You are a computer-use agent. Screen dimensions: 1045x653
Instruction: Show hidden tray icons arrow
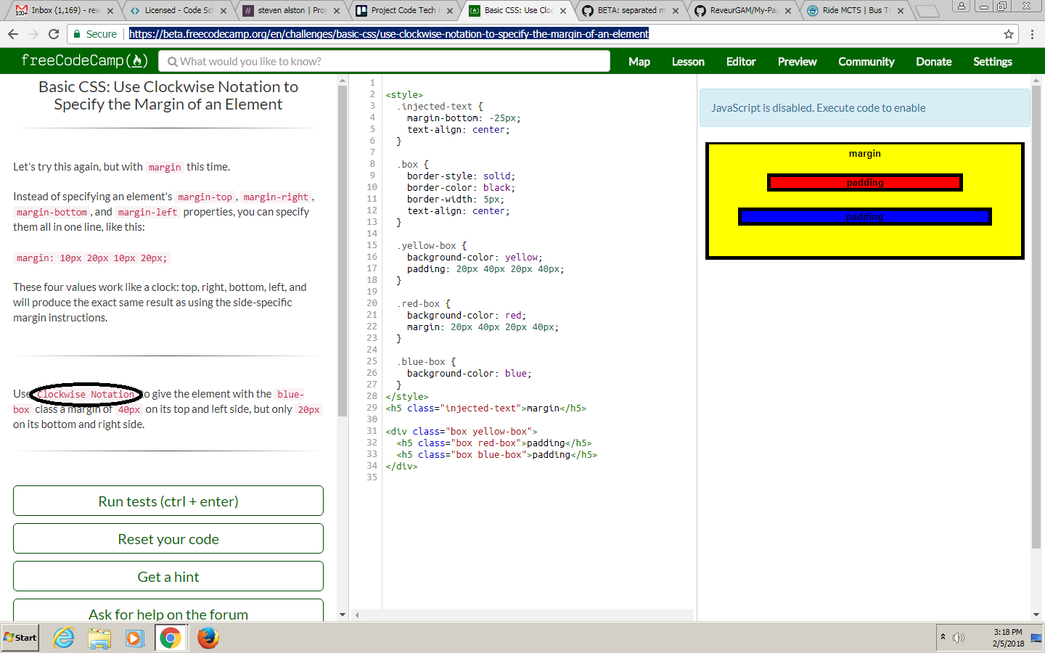(x=943, y=637)
